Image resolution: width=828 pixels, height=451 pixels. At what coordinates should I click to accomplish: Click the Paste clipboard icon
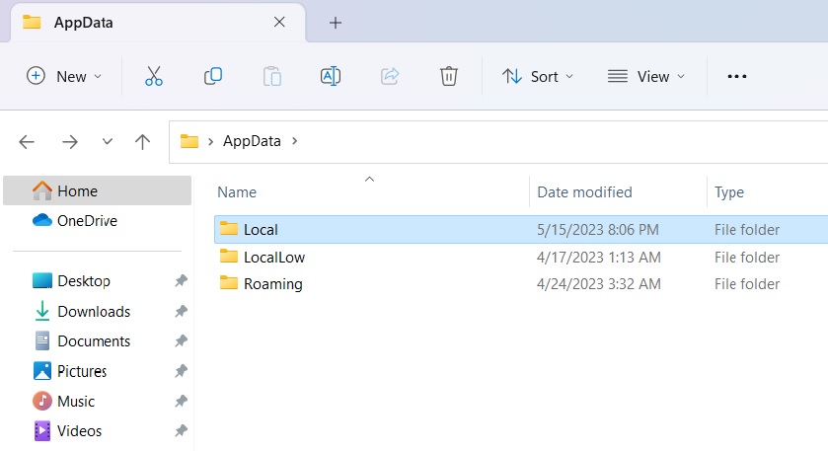[272, 76]
